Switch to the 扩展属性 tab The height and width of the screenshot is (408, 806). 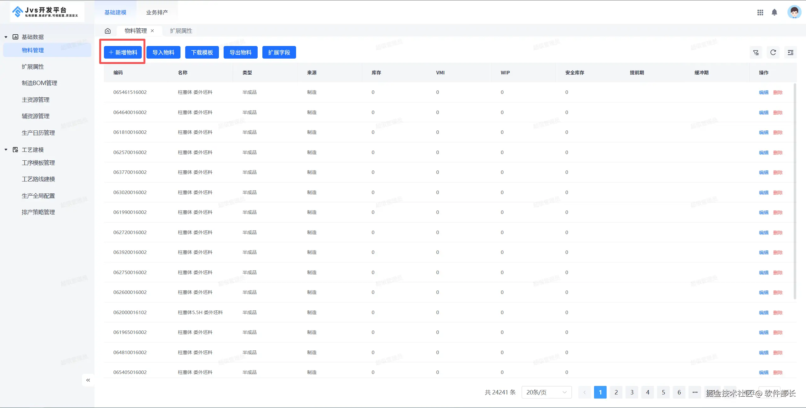181,31
